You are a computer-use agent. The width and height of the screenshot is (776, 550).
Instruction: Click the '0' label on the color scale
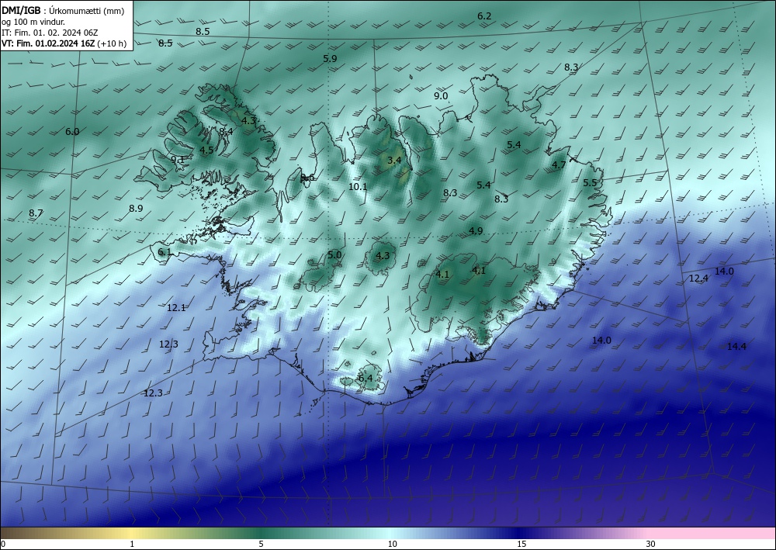click(3, 544)
